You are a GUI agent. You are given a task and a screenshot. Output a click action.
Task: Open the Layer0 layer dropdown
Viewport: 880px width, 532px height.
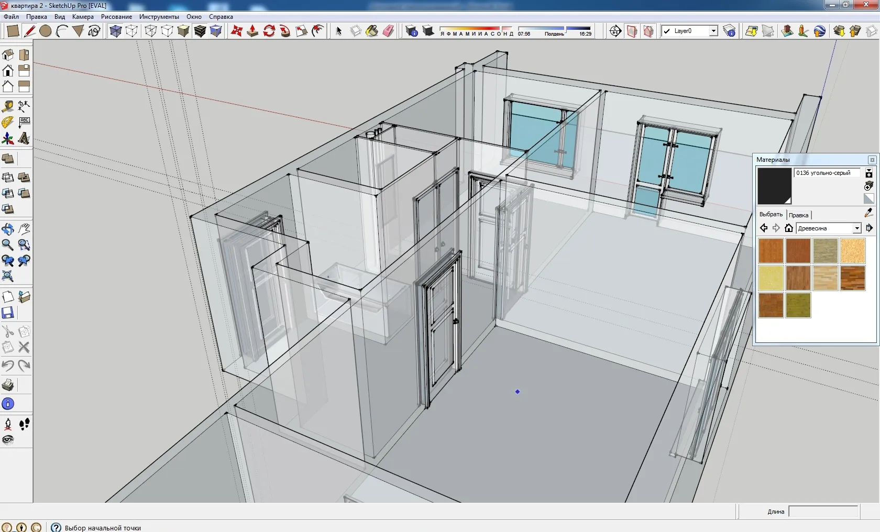point(713,31)
